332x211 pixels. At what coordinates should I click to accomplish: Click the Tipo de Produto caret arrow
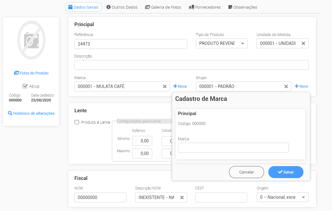(243, 43)
